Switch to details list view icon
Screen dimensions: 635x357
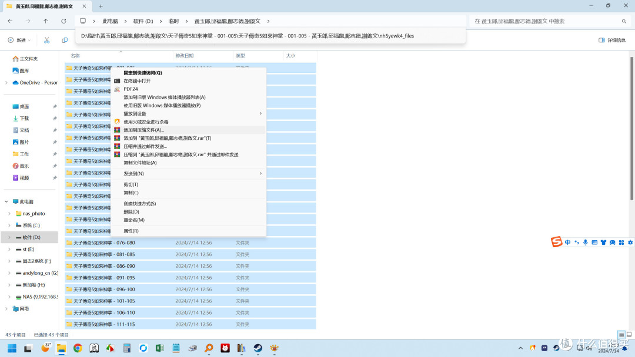pyautogui.click(x=621, y=335)
